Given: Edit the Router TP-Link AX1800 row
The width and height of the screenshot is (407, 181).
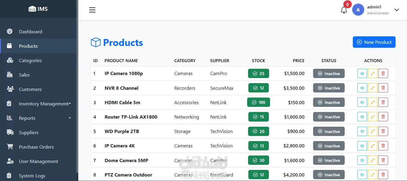Looking at the screenshot, I should pyautogui.click(x=372, y=117).
